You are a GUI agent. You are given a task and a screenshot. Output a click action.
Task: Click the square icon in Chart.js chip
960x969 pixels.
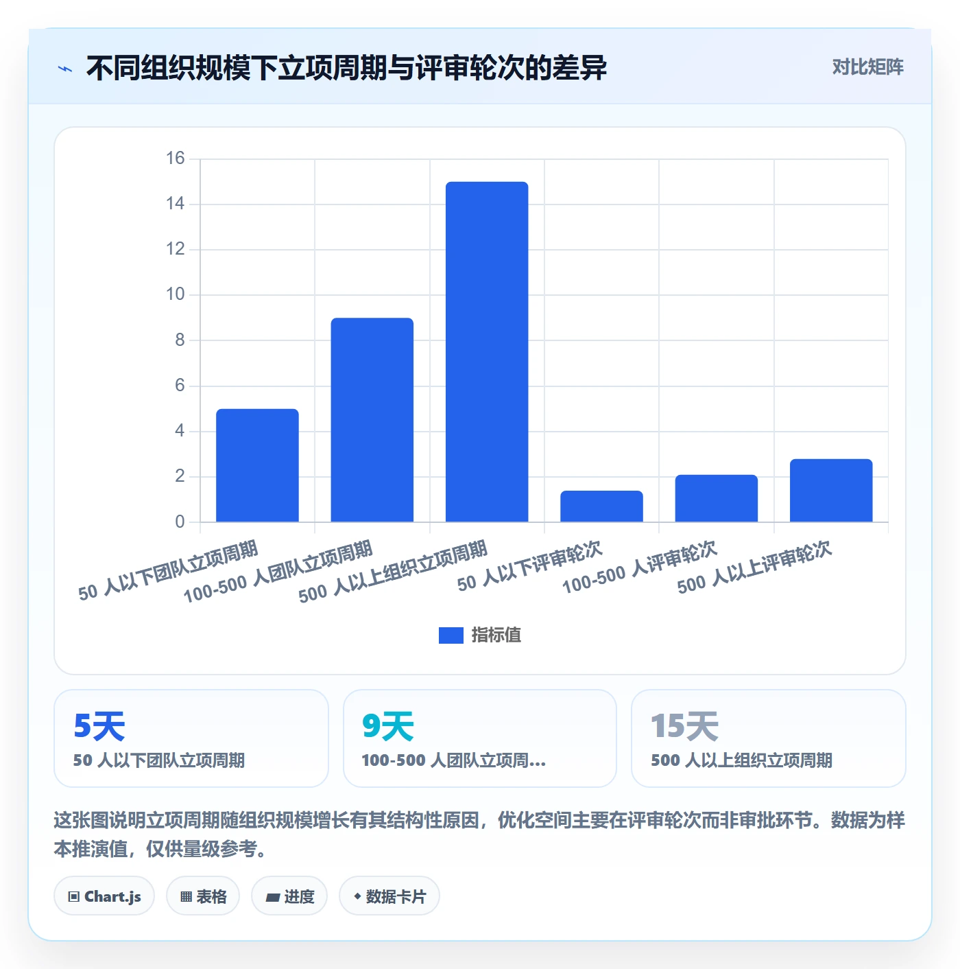pyautogui.click(x=74, y=897)
